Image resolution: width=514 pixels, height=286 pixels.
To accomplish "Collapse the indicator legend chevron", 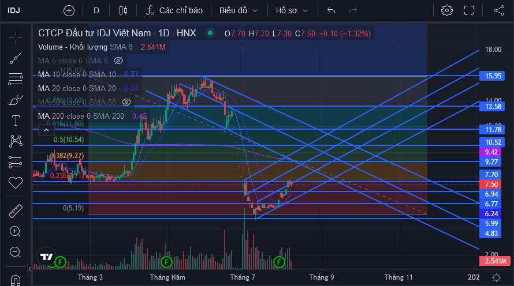I will click(x=47, y=130).
